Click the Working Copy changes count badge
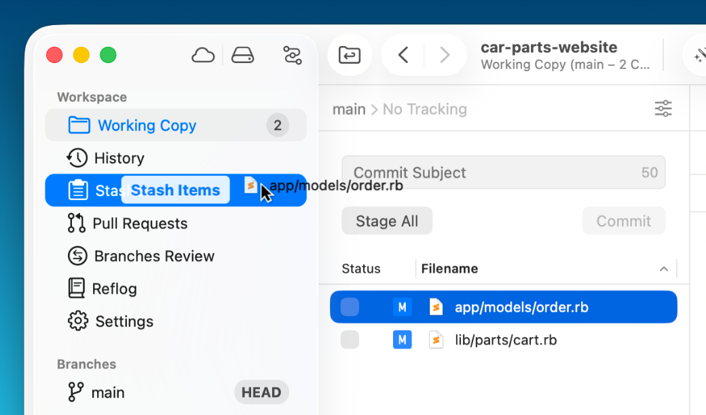Screen dimensions: 706x415 coord(278,125)
